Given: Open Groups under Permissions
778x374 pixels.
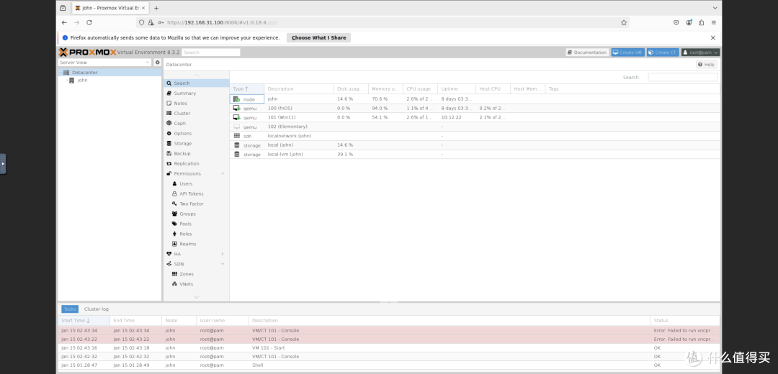Looking at the screenshot, I should [x=197, y=214].
